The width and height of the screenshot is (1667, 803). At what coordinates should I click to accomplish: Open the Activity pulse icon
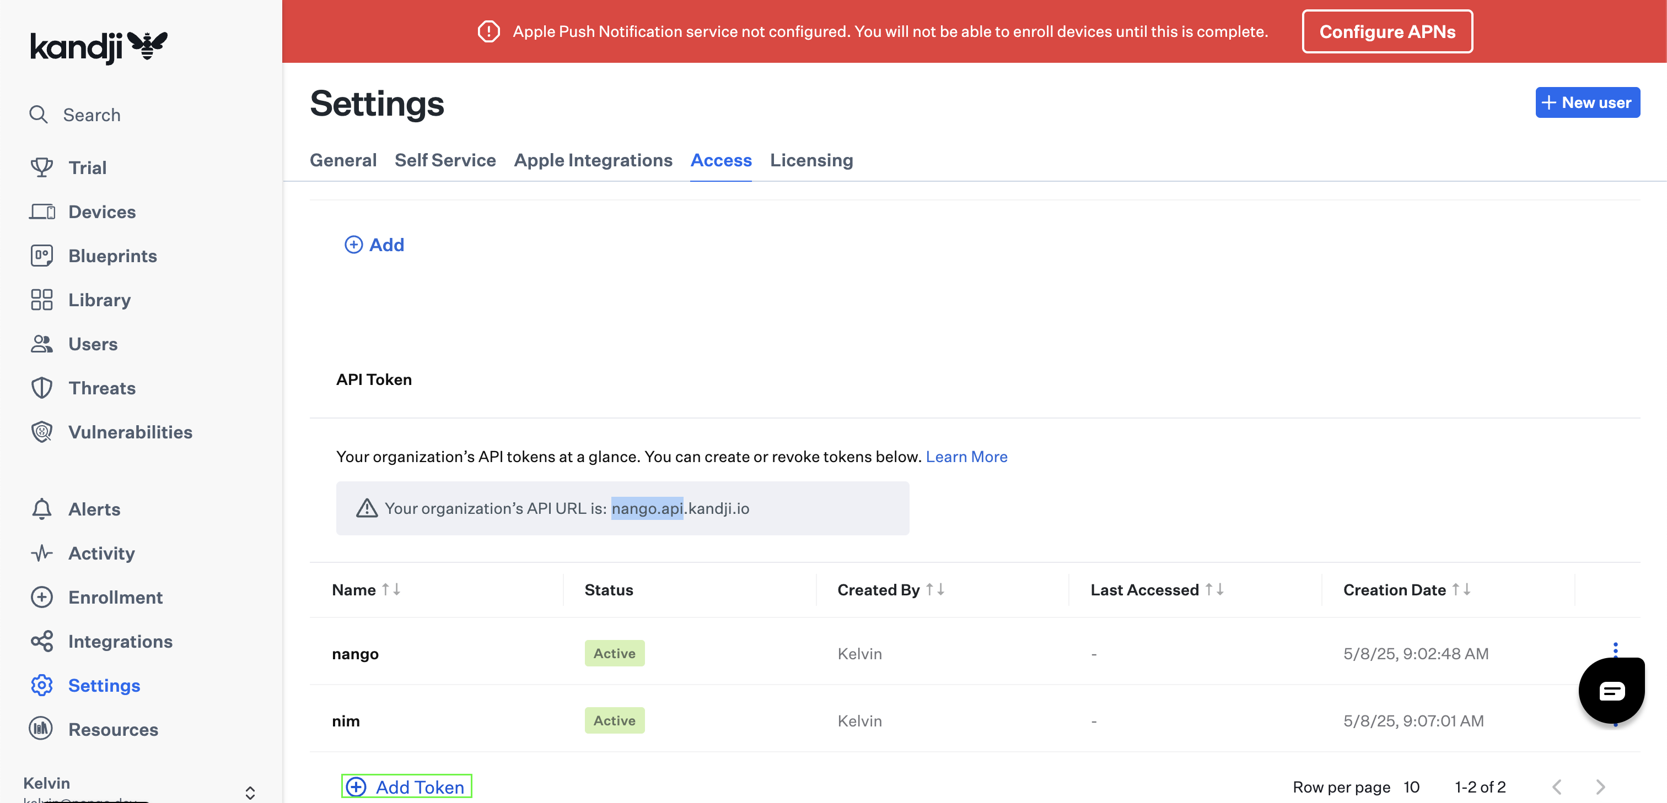[41, 553]
